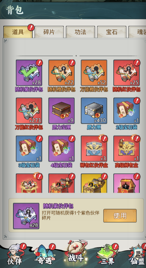Screen dimensions: 146x268
Task: Open the 宝石 tab
Action: pyautogui.click(x=112, y=32)
